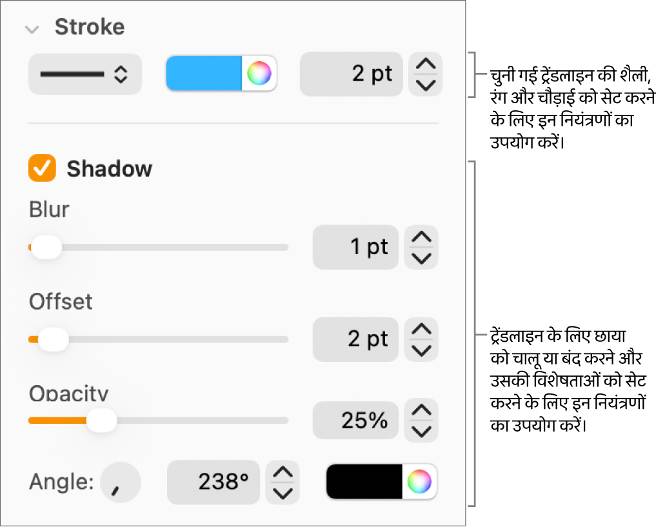Click the Blur 1 pt value field

tap(355, 247)
